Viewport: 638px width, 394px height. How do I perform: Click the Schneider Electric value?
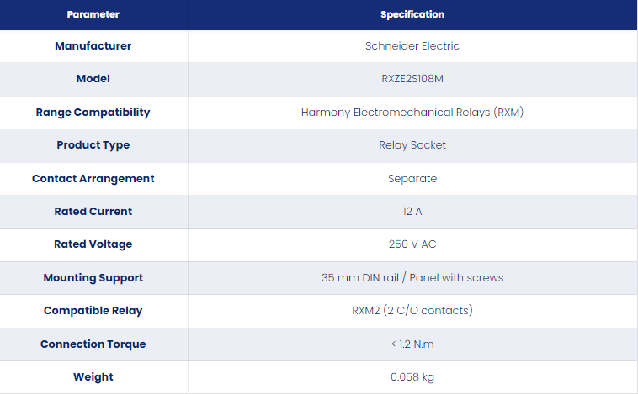(412, 46)
